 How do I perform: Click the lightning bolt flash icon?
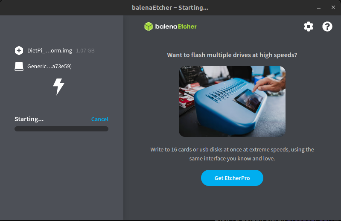point(58,87)
